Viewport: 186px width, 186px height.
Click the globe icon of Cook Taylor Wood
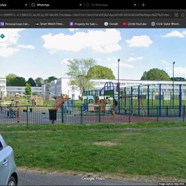click(x=153, y=24)
